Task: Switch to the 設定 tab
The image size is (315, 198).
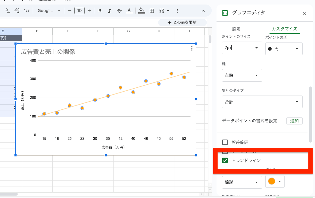Action: coord(236,29)
